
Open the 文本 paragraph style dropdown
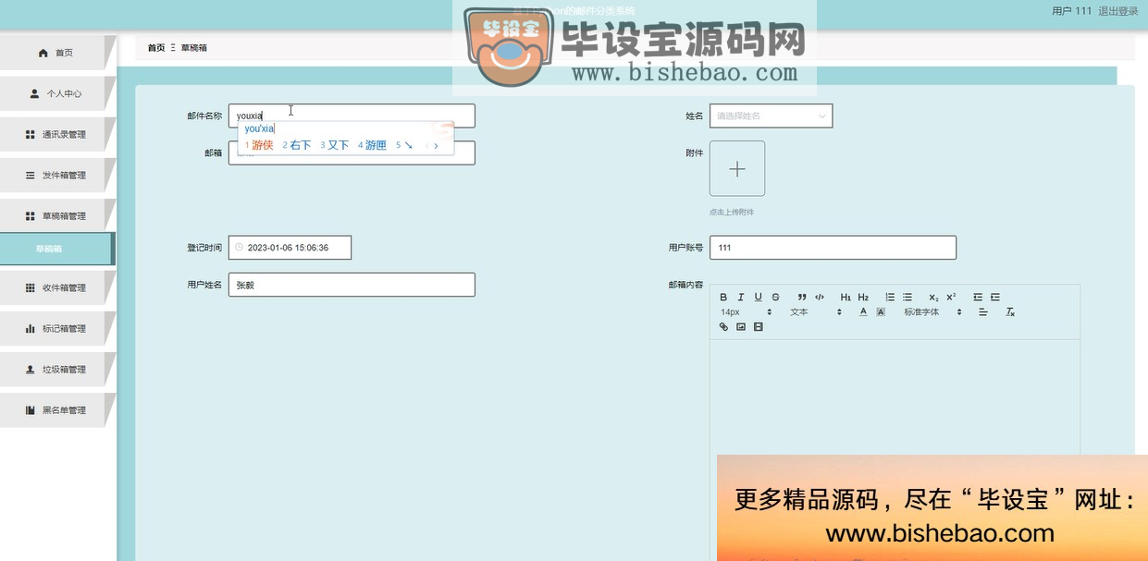[x=816, y=312]
